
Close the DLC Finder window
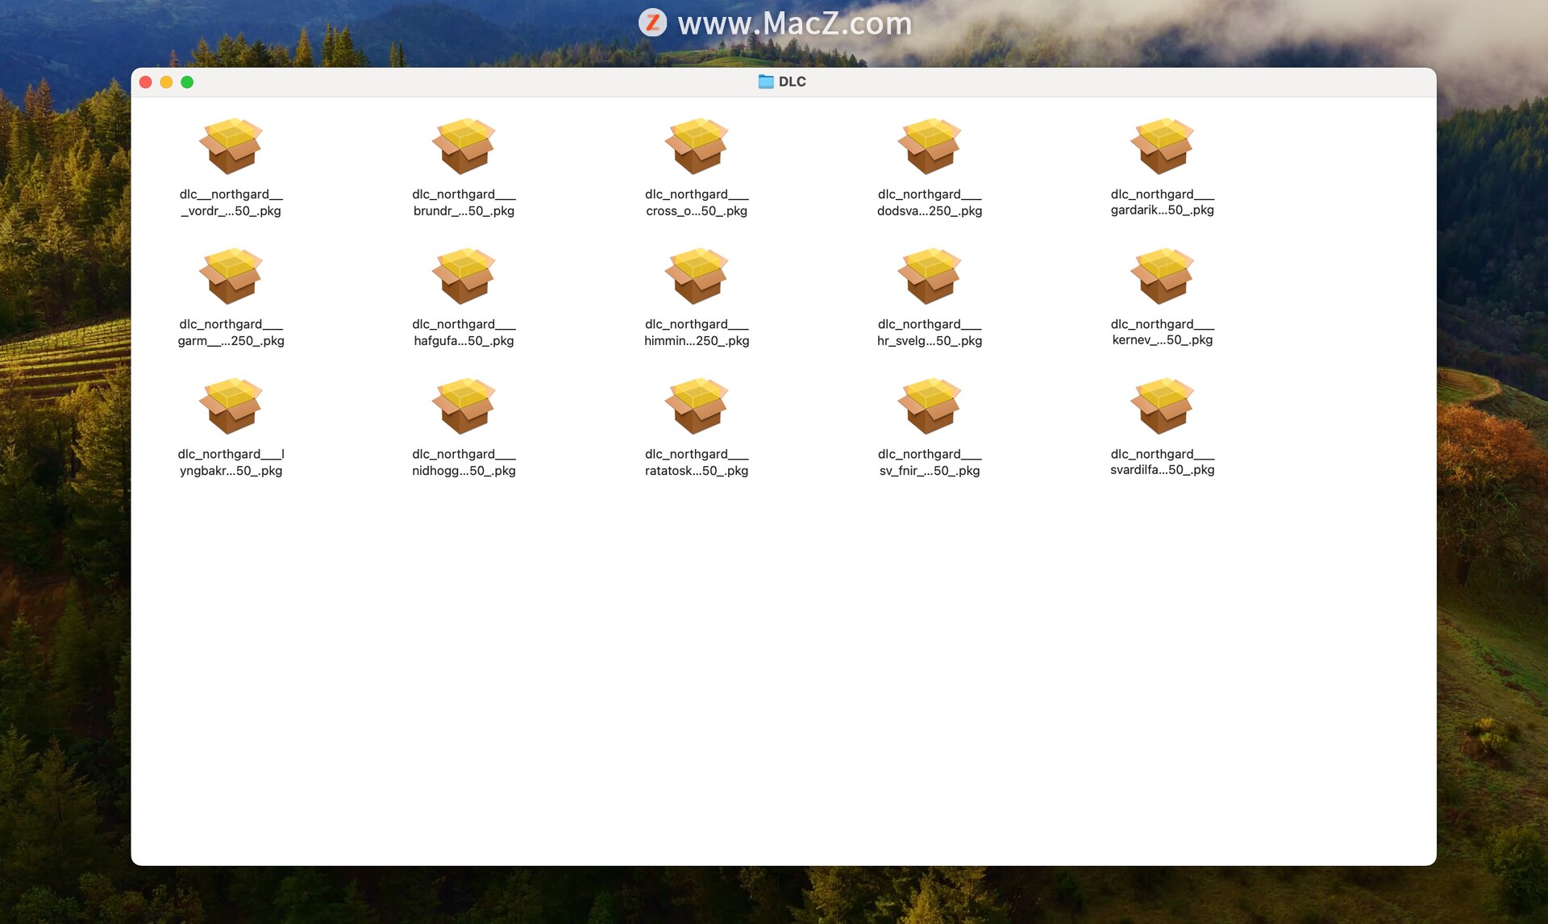click(x=146, y=82)
